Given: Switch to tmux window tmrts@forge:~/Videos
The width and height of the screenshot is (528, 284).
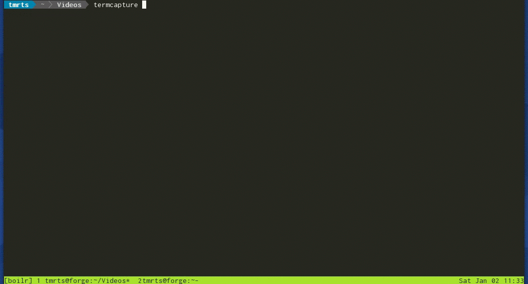Looking at the screenshot, I should (x=85, y=280).
